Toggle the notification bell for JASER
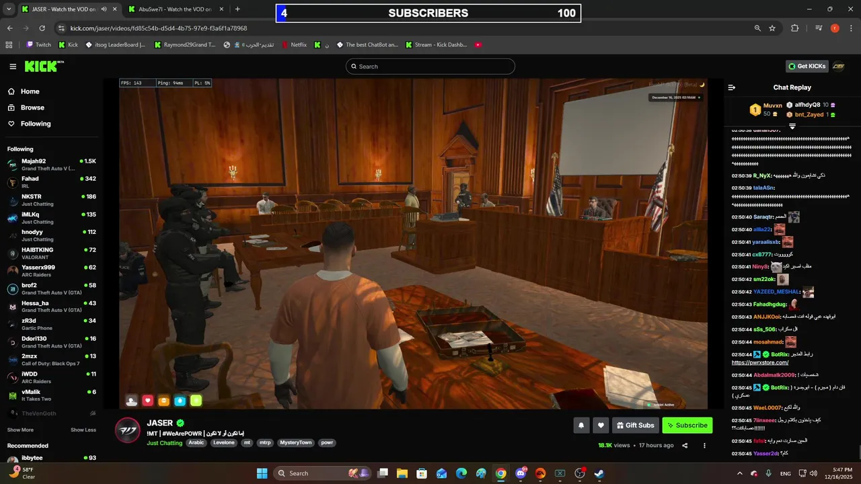 point(581,425)
